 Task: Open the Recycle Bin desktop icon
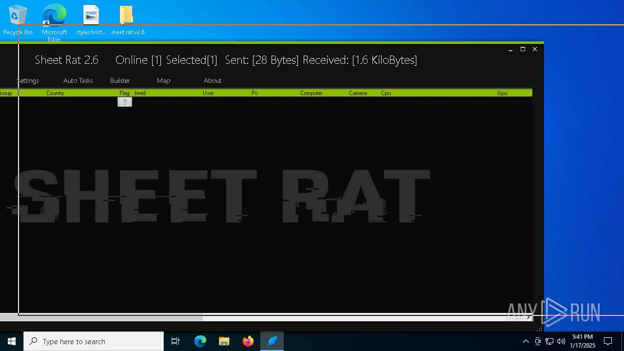tap(18, 20)
